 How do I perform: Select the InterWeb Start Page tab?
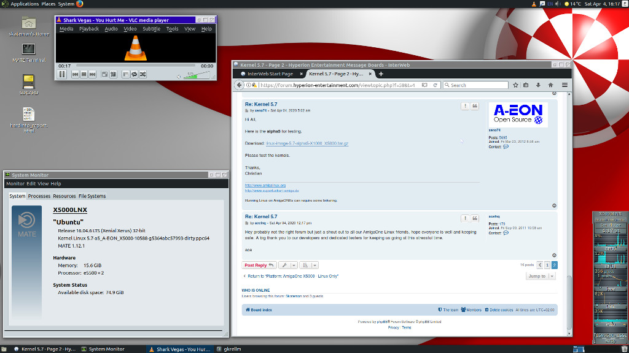coord(270,74)
